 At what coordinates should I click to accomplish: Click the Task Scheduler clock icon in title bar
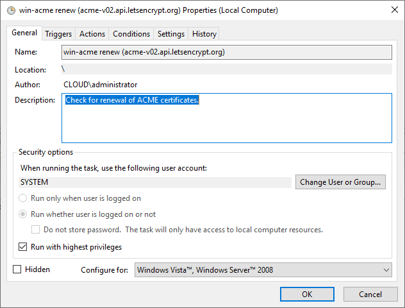click(x=8, y=11)
